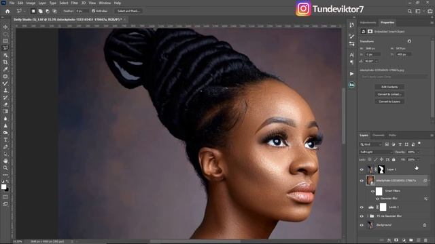The image size is (435, 244).
Task: Hide the Background layer
Action: pyautogui.click(x=362, y=225)
